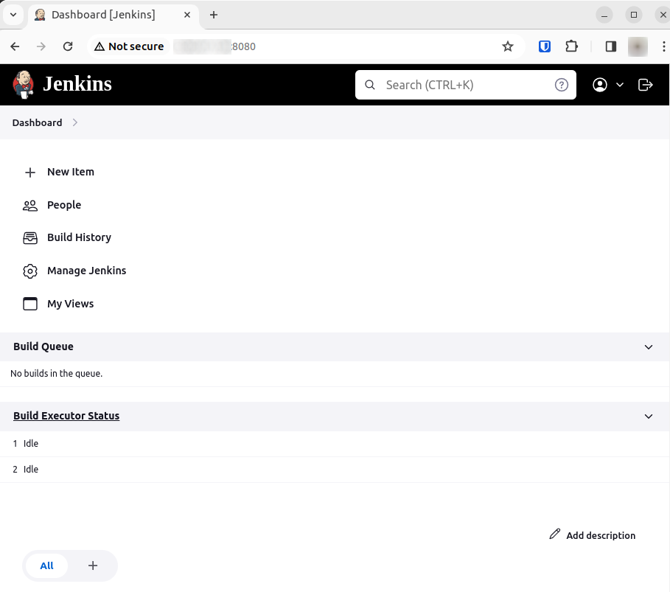Open the Build History page
This screenshot has height=592, width=670.
click(79, 237)
